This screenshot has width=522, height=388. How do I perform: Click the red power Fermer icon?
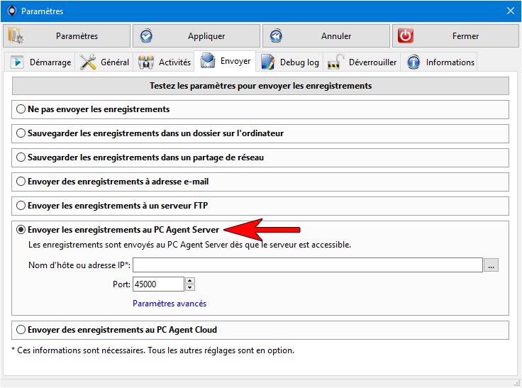(x=405, y=36)
